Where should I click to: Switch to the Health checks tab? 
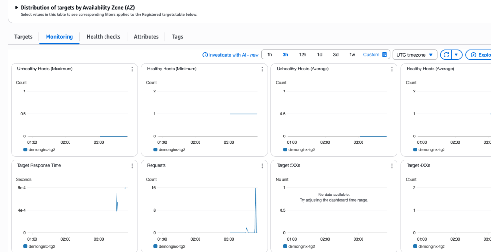pyautogui.click(x=103, y=37)
